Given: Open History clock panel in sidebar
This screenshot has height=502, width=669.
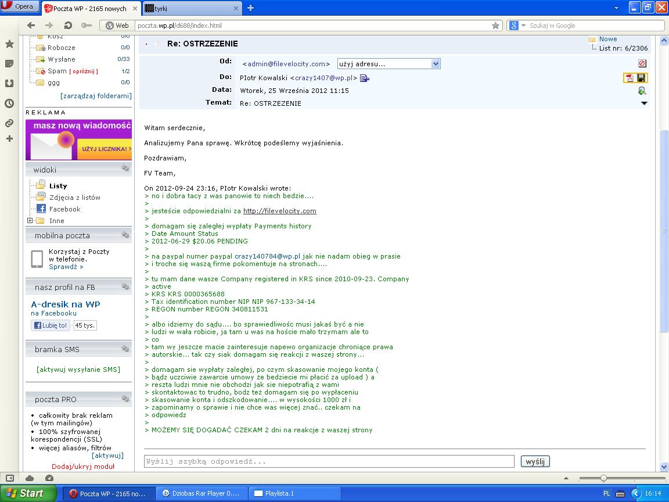Looking at the screenshot, I should (x=9, y=103).
